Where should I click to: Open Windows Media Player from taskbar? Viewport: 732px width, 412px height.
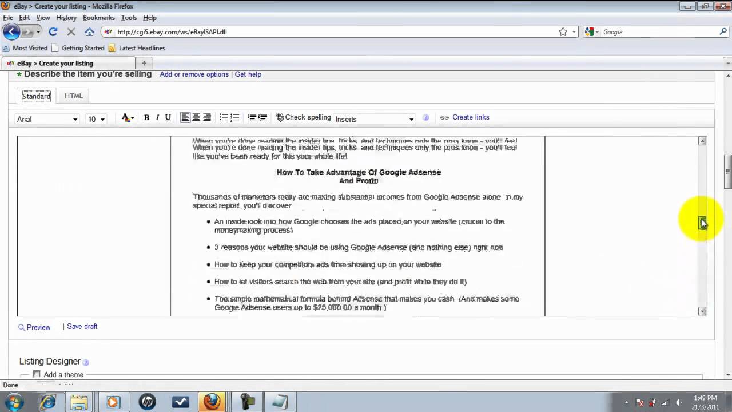coord(113,402)
